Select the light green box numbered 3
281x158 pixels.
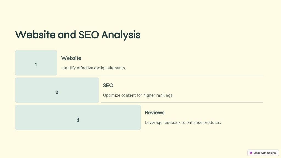pos(78,117)
